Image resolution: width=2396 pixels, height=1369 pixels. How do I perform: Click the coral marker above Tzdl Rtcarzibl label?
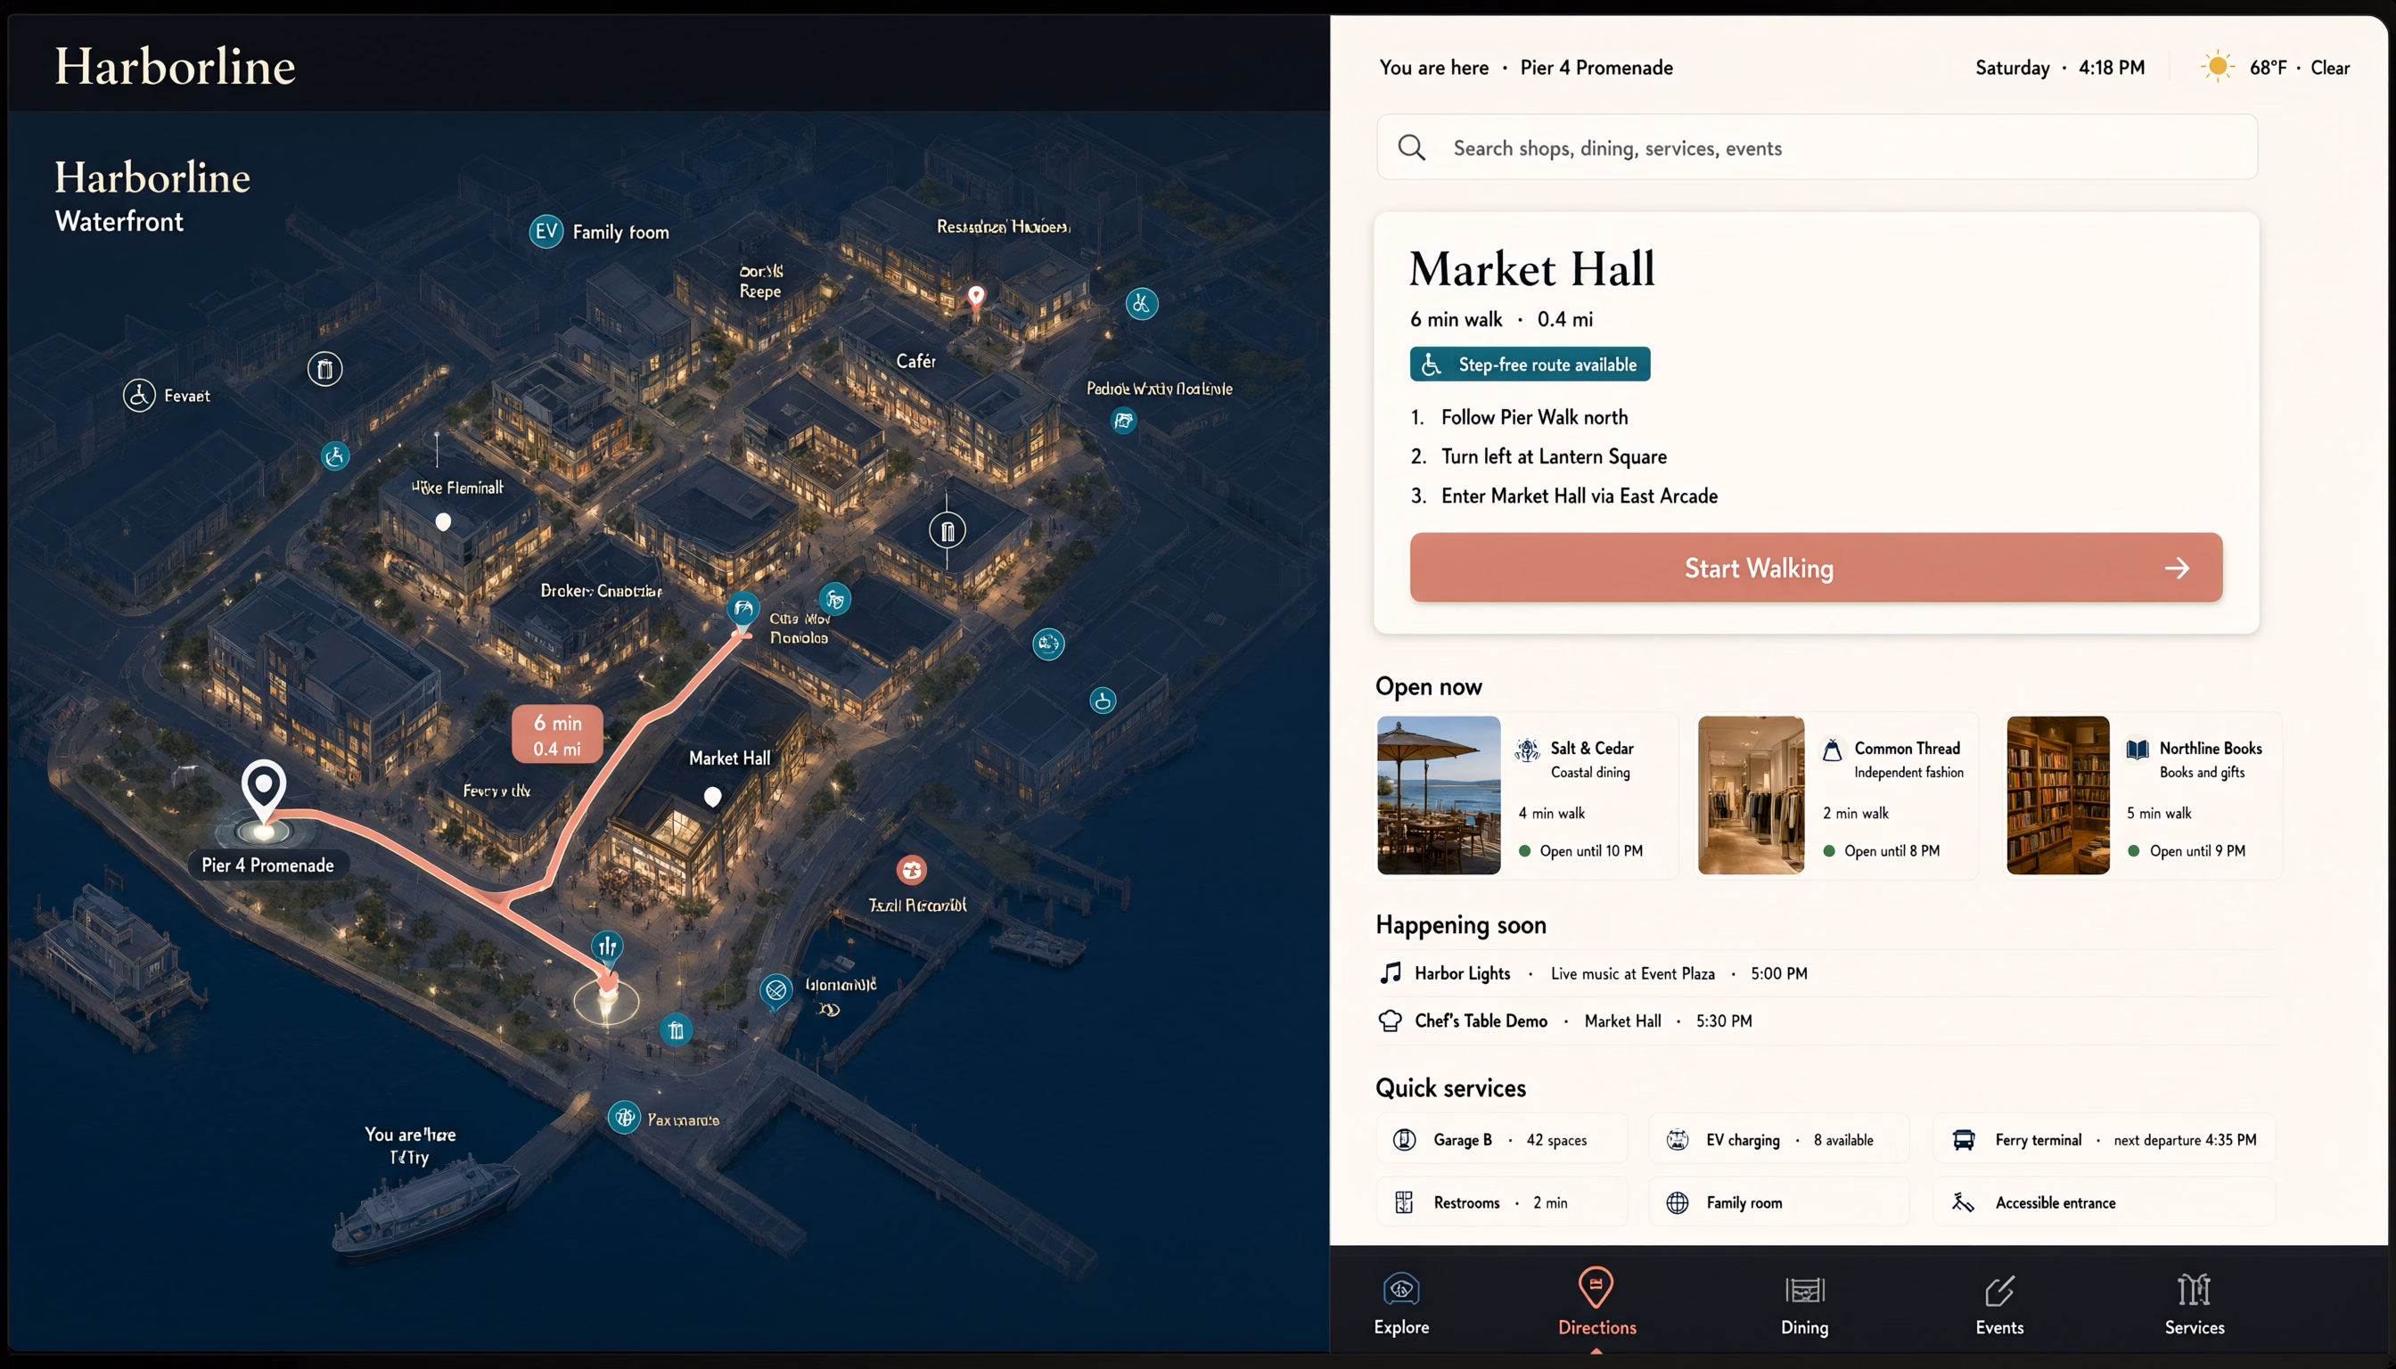[911, 870]
